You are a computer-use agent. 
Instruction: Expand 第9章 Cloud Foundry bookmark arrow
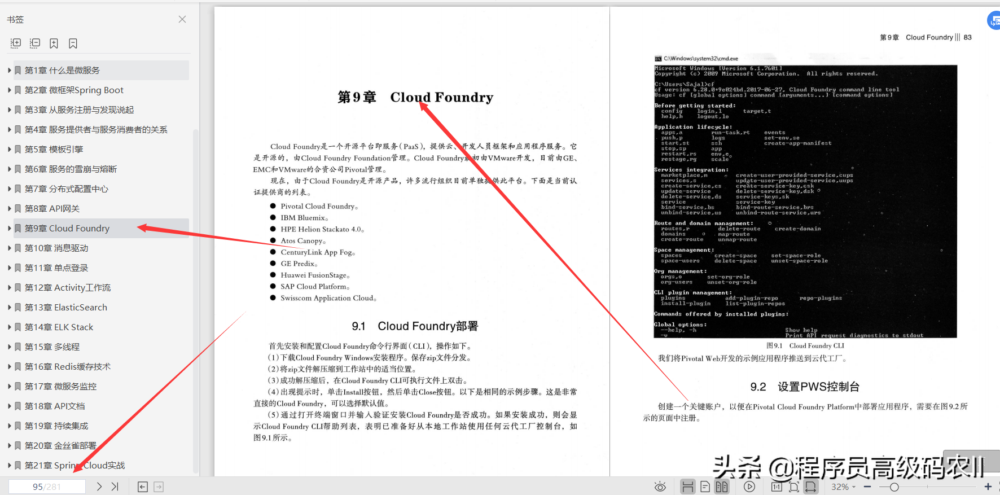point(10,229)
